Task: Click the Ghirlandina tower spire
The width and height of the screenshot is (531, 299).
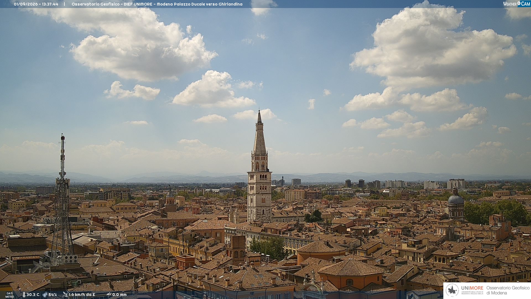Action: (x=259, y=133)
